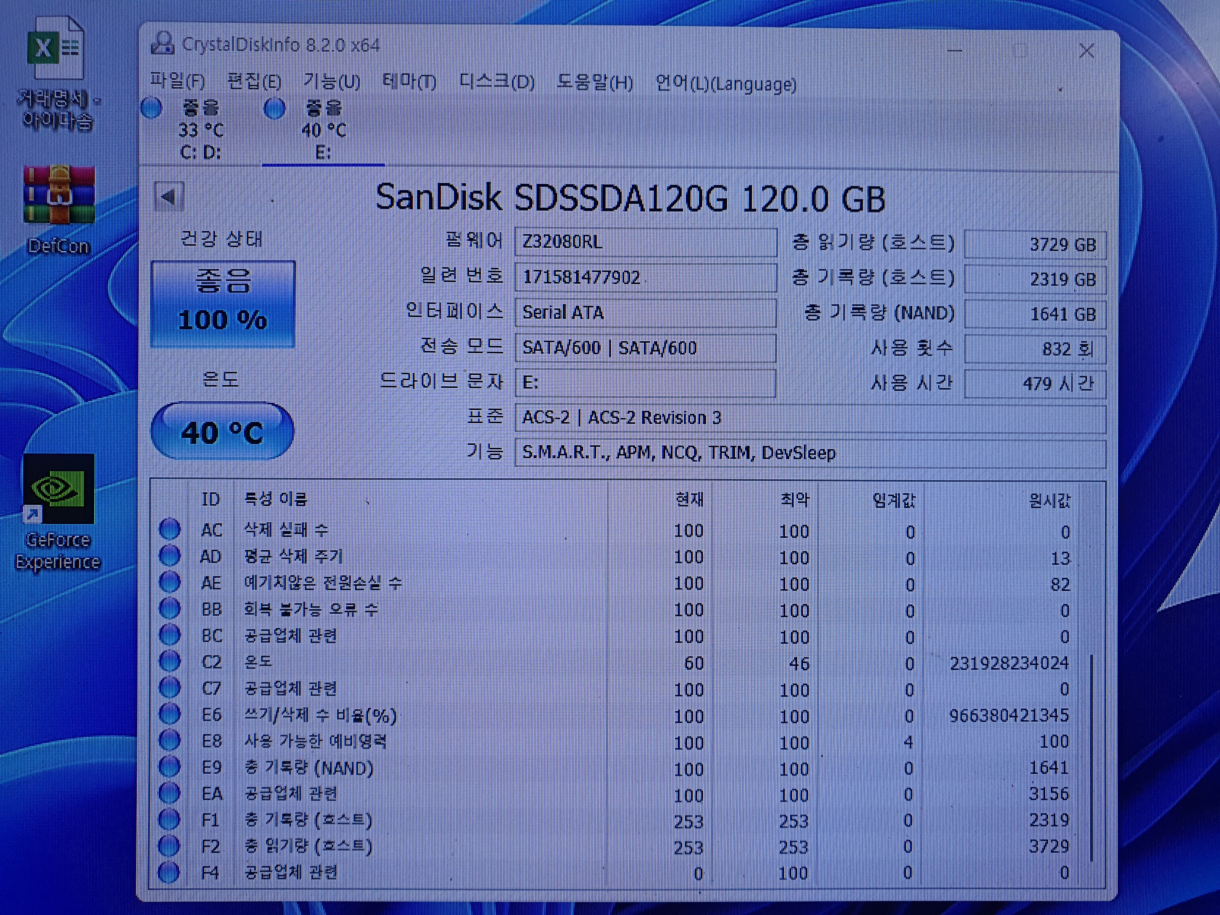Click the SMART list vertical scrollbar
This screenshot has height=915, width=1220.
pyautogui.click(x=1092, y=758)
